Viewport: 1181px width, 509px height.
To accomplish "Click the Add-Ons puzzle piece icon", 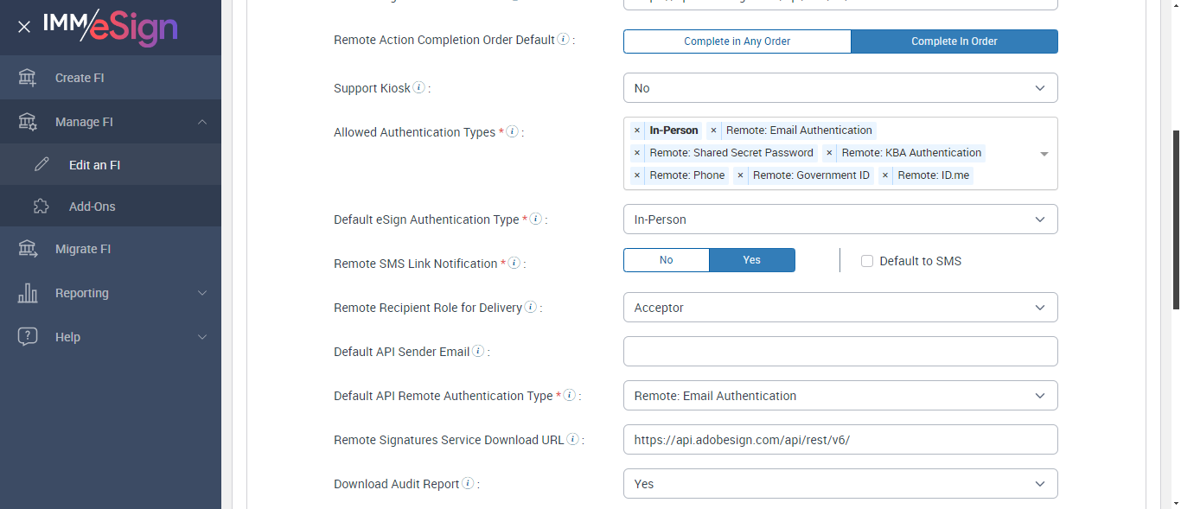I will (x=41, y=207).
